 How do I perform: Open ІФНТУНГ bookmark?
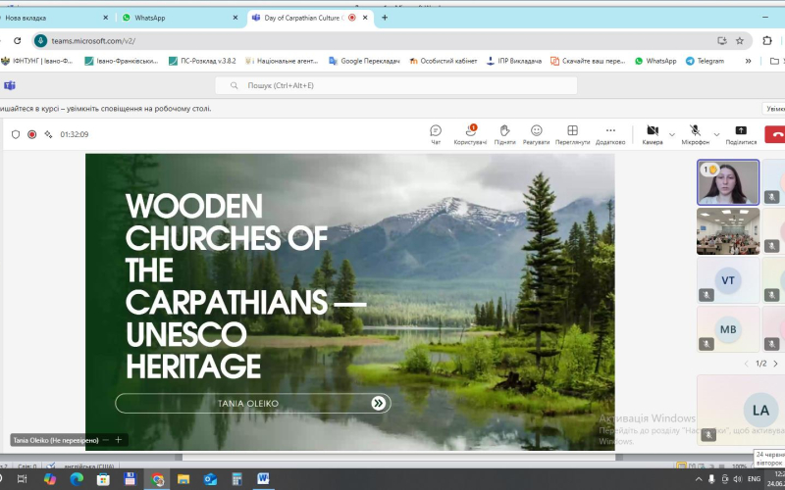tap(37, 61)
